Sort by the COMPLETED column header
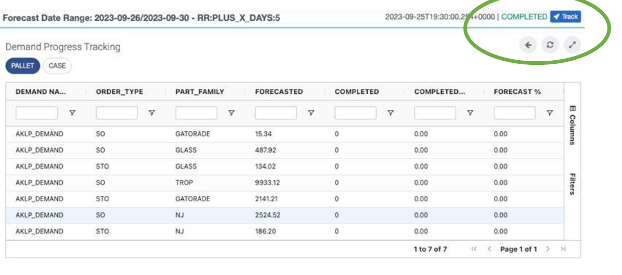The height and width of the screenshot is (275, 622). (357, 92)
